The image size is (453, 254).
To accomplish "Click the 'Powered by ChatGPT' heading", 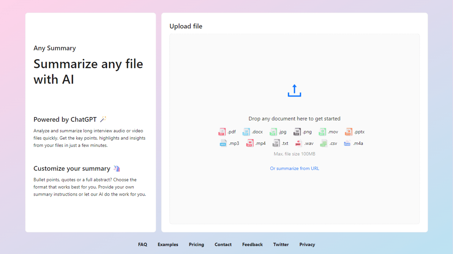I will coord(65,119).
